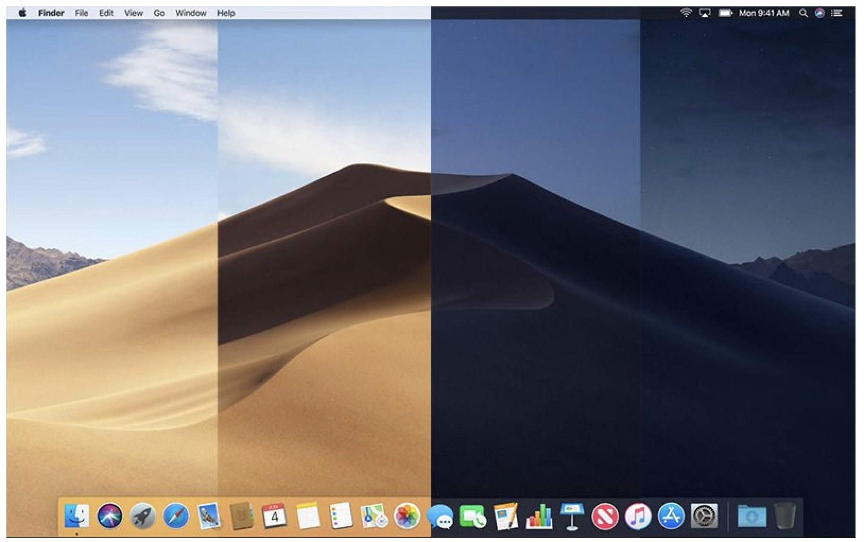864x542 pixels.
Task: Open the Finder File menu
Action: coord(81,12)
